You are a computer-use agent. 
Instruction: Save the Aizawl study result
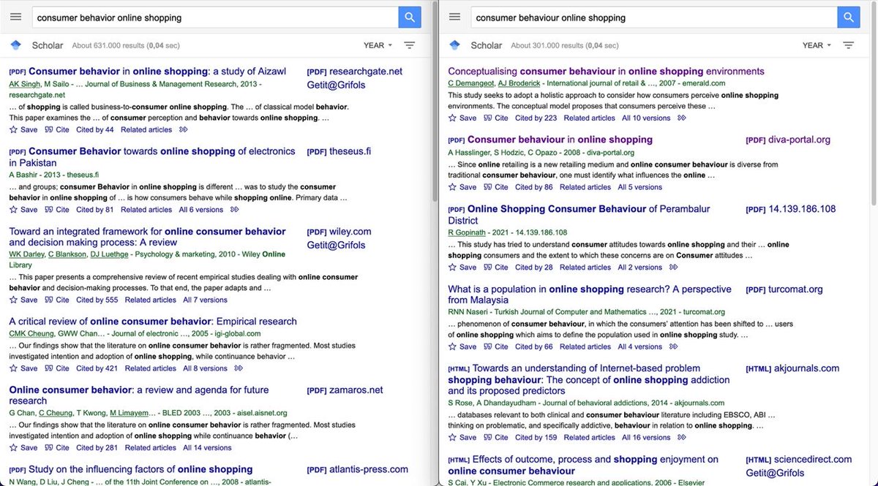pos(23,129)
